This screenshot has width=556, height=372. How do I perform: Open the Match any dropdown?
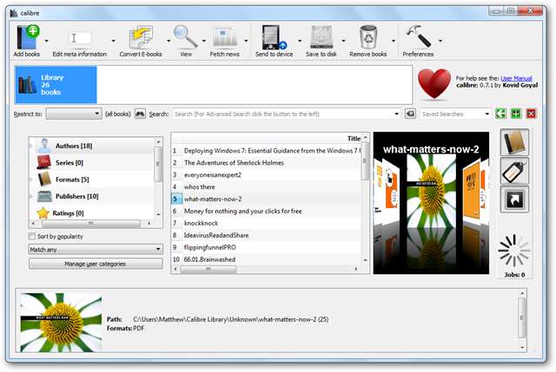click(x=96, y=249)
